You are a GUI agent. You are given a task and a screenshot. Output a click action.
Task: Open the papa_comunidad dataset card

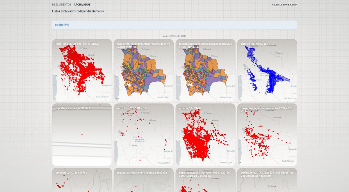[x=205, y=180]
